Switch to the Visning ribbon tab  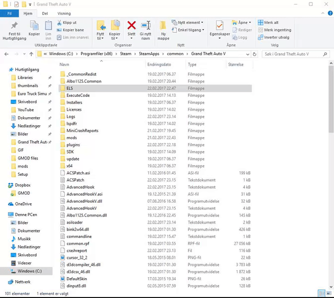click(x=64, y=13)
